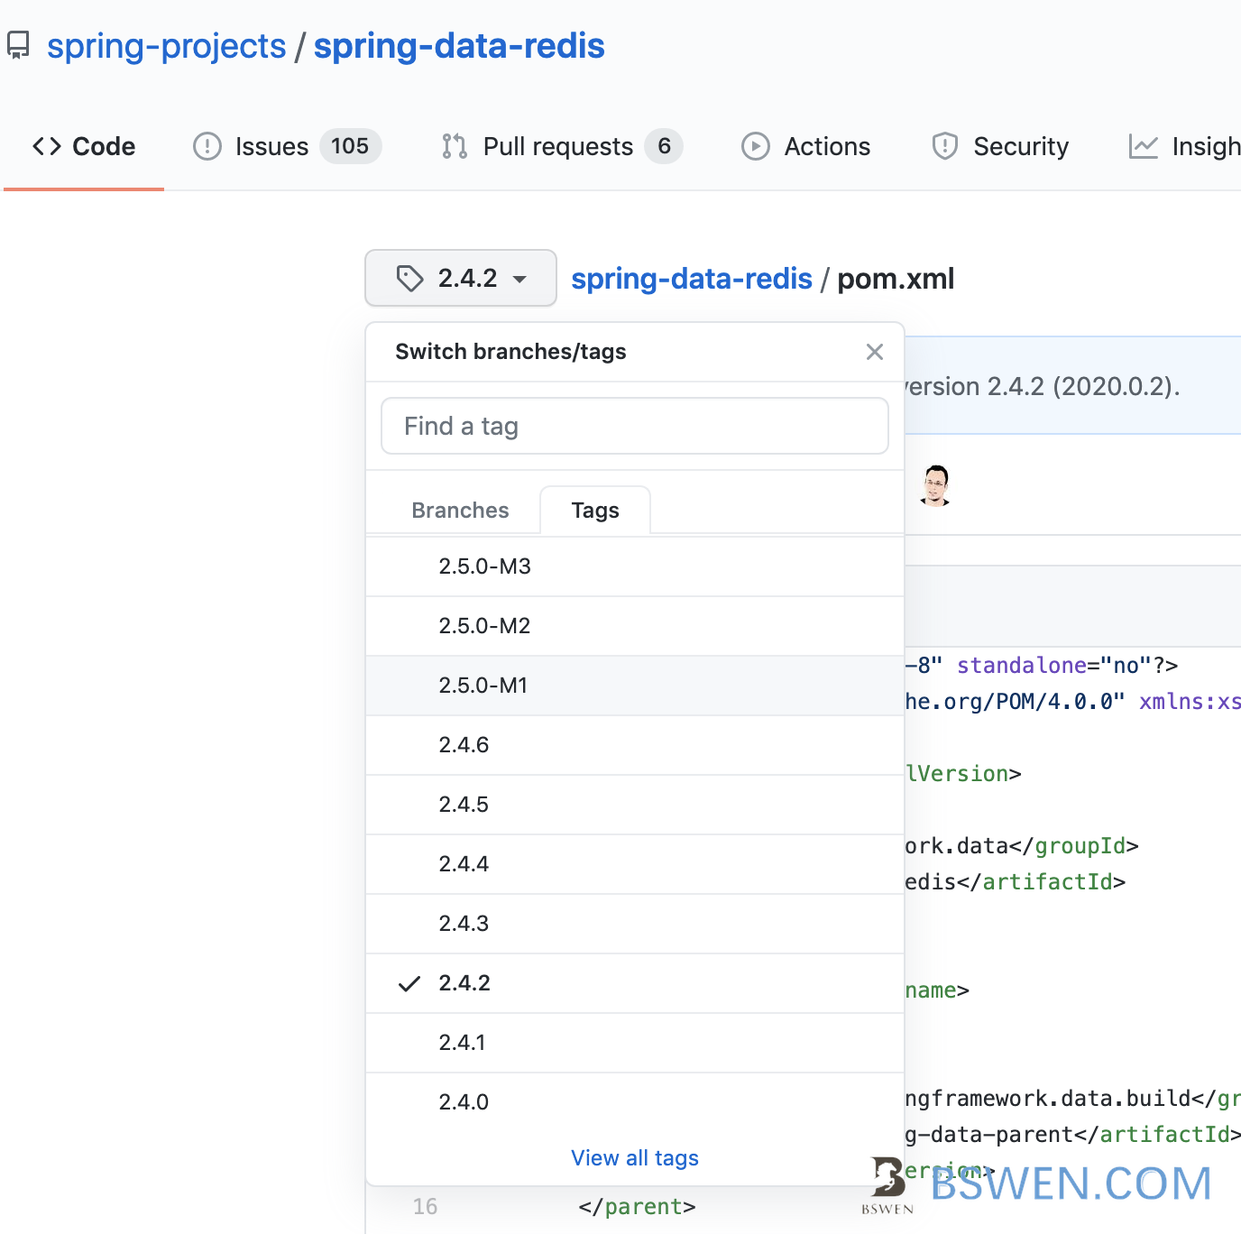Click the spring-data-redis breadcrumb link

tap(692, 279)
